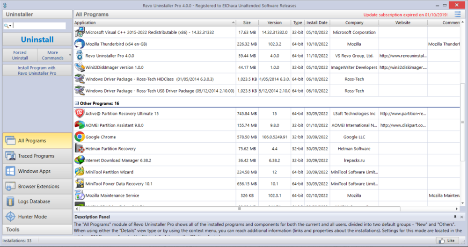Select the Mozilla Thunderbird icon

click(x=79, y=44)
